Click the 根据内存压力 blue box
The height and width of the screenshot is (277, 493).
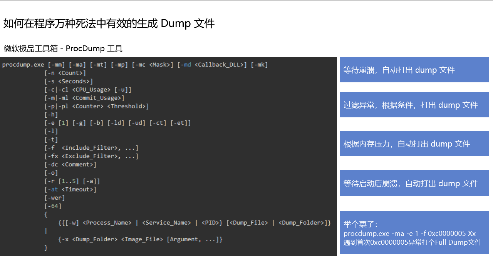414,144
